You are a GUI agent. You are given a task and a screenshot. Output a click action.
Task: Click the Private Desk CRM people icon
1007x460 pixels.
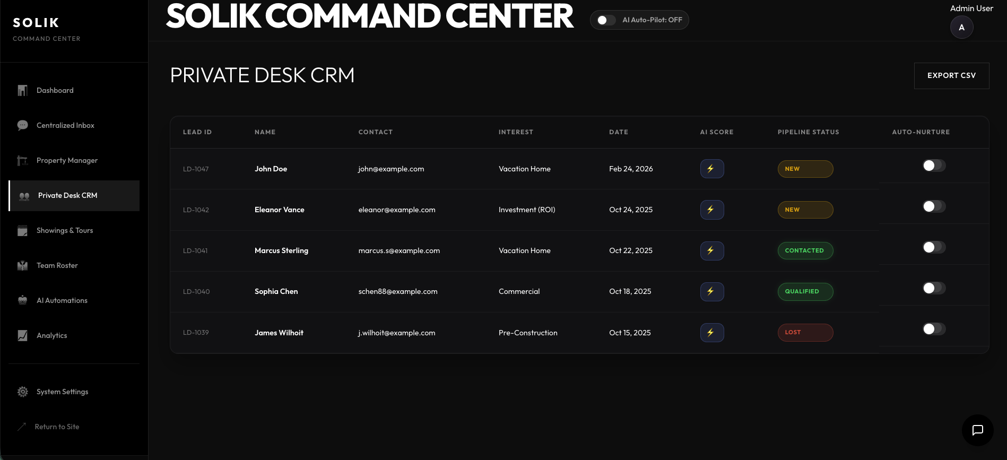click(24, 196)
